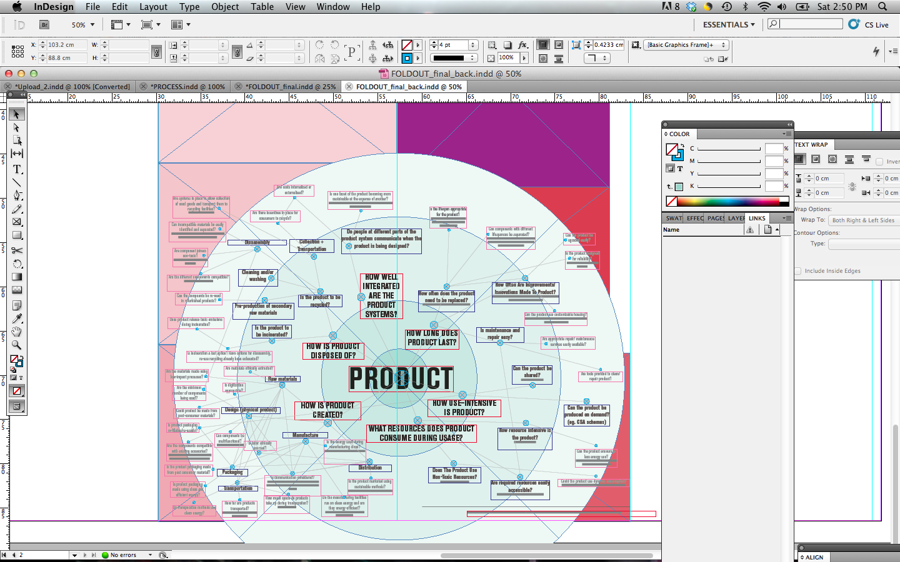Open Adobe Bridge with the Br icon
Image resolution: width=900 pixels, height=562 pixels.
(44, 25)
